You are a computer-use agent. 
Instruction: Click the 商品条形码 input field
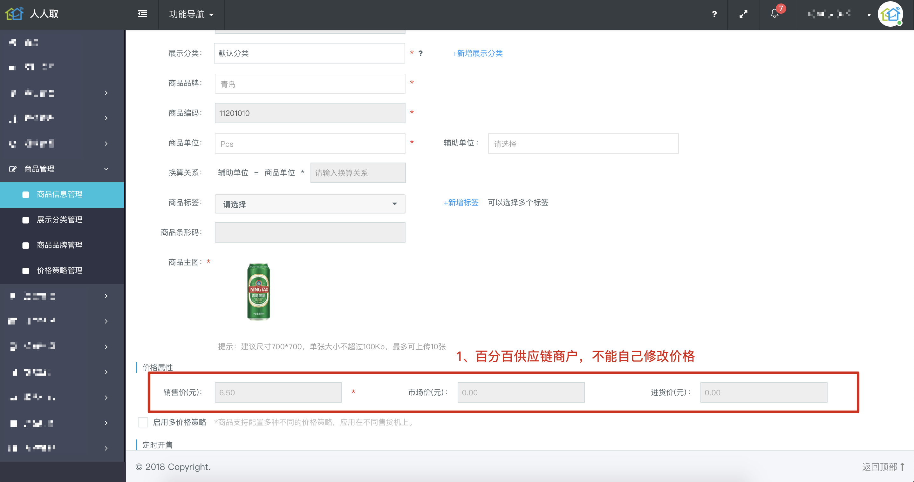pos(310,232)
